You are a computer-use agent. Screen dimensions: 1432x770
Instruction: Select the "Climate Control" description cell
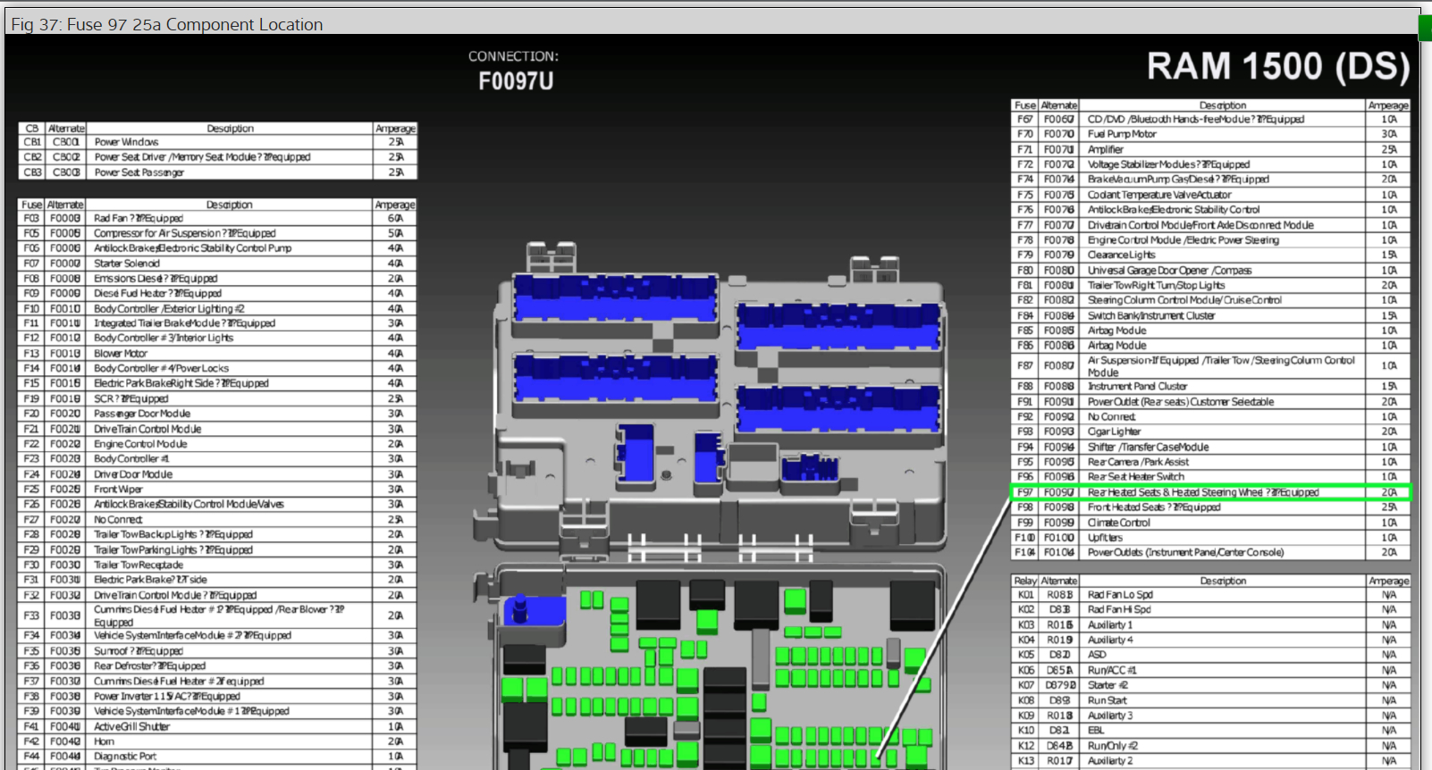click(x=1118, y=523)
